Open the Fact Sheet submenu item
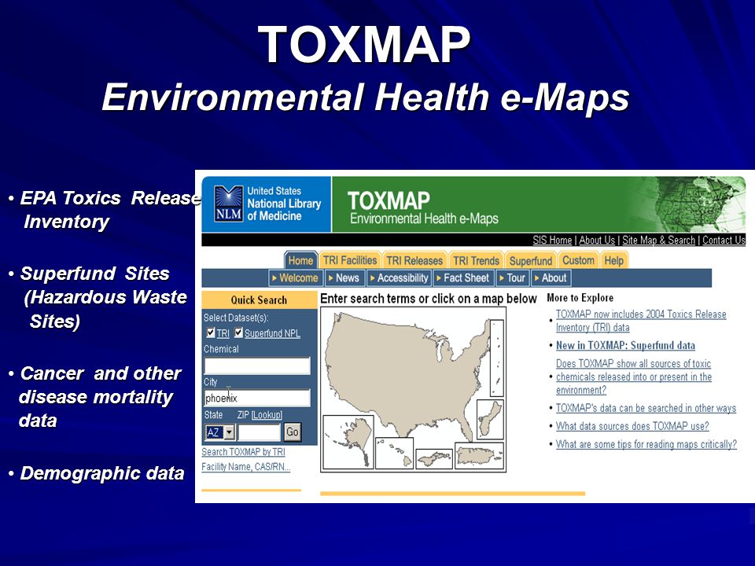755x566 pixels. coord(463,277)
